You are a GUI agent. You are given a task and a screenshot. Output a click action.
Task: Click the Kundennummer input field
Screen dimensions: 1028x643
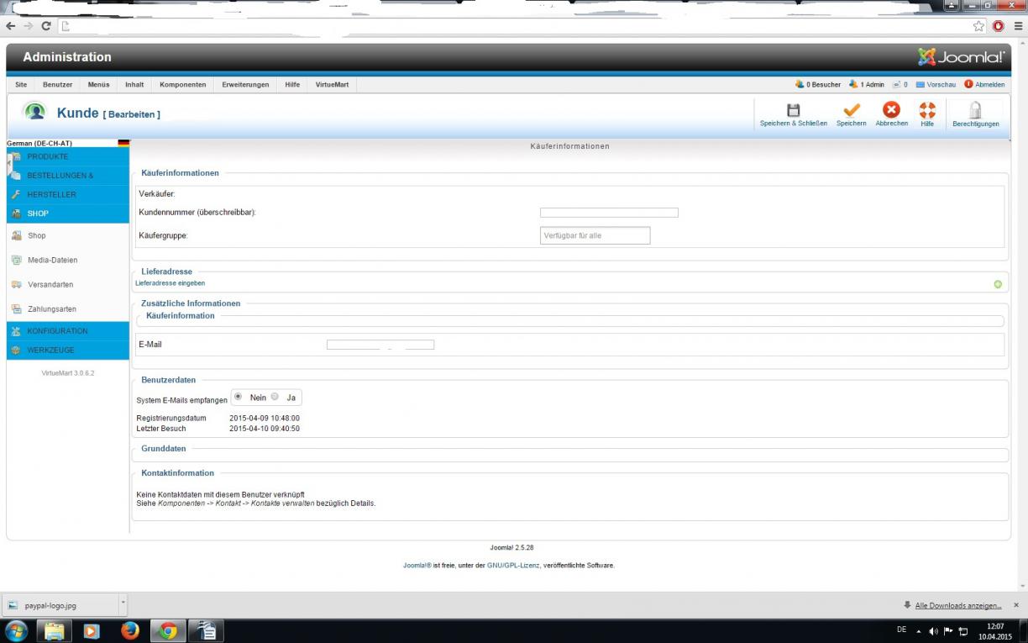pyautogui.click(x=609, y=213)
